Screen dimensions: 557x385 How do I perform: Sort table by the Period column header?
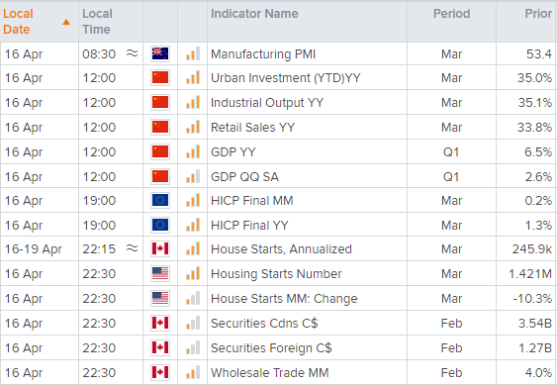(451, 14)
